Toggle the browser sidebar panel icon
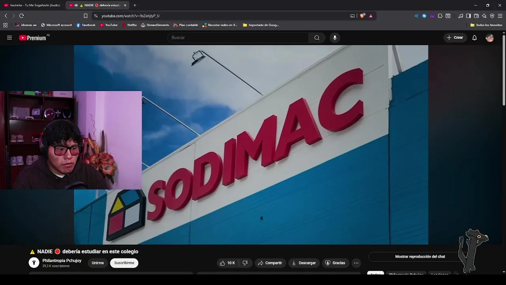The height and width of the screenshot is (285, 506). tap(468, 16)
